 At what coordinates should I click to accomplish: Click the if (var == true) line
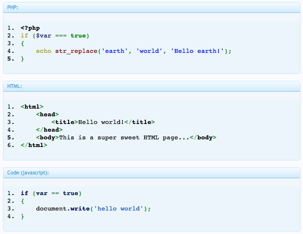coord(51,193)
